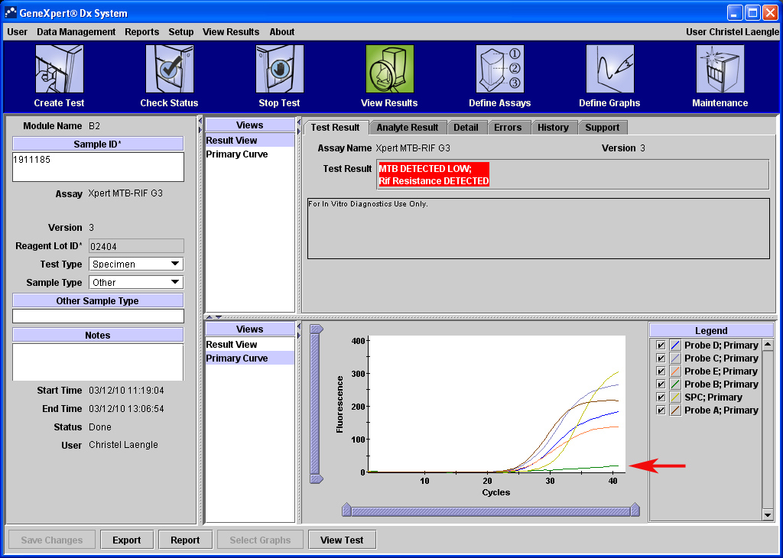This screenshot has width=783, height=558.
Task: Click the Stop Test icon
Action: coord(279,70)
